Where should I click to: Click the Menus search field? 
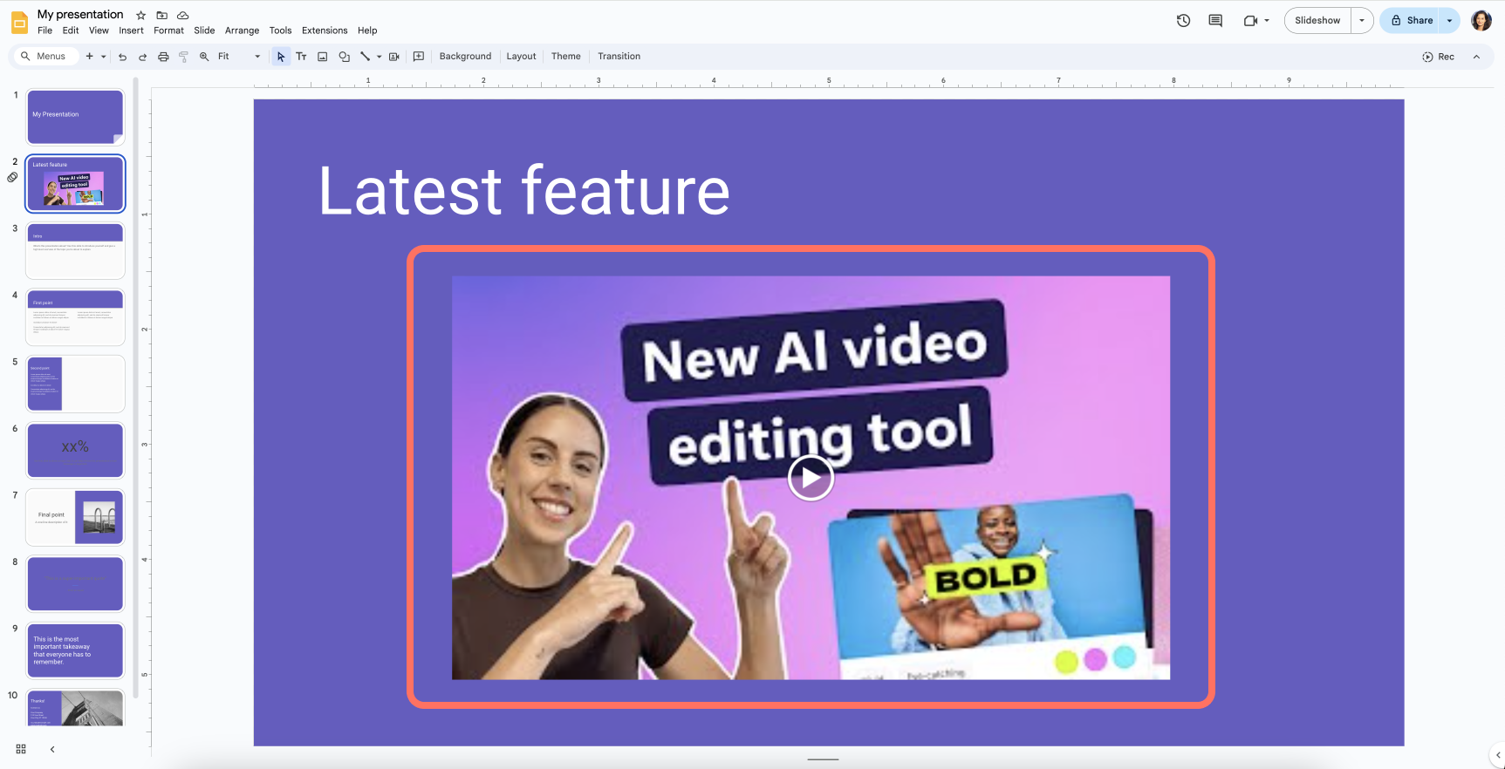45,56
